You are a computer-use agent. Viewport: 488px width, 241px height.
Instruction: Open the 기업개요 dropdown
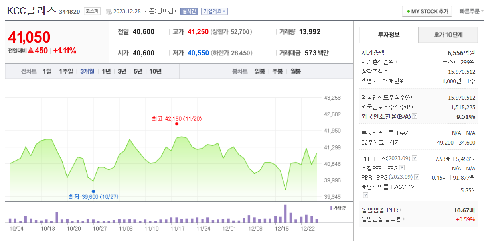pyautogui.click(x=214, y=11)
